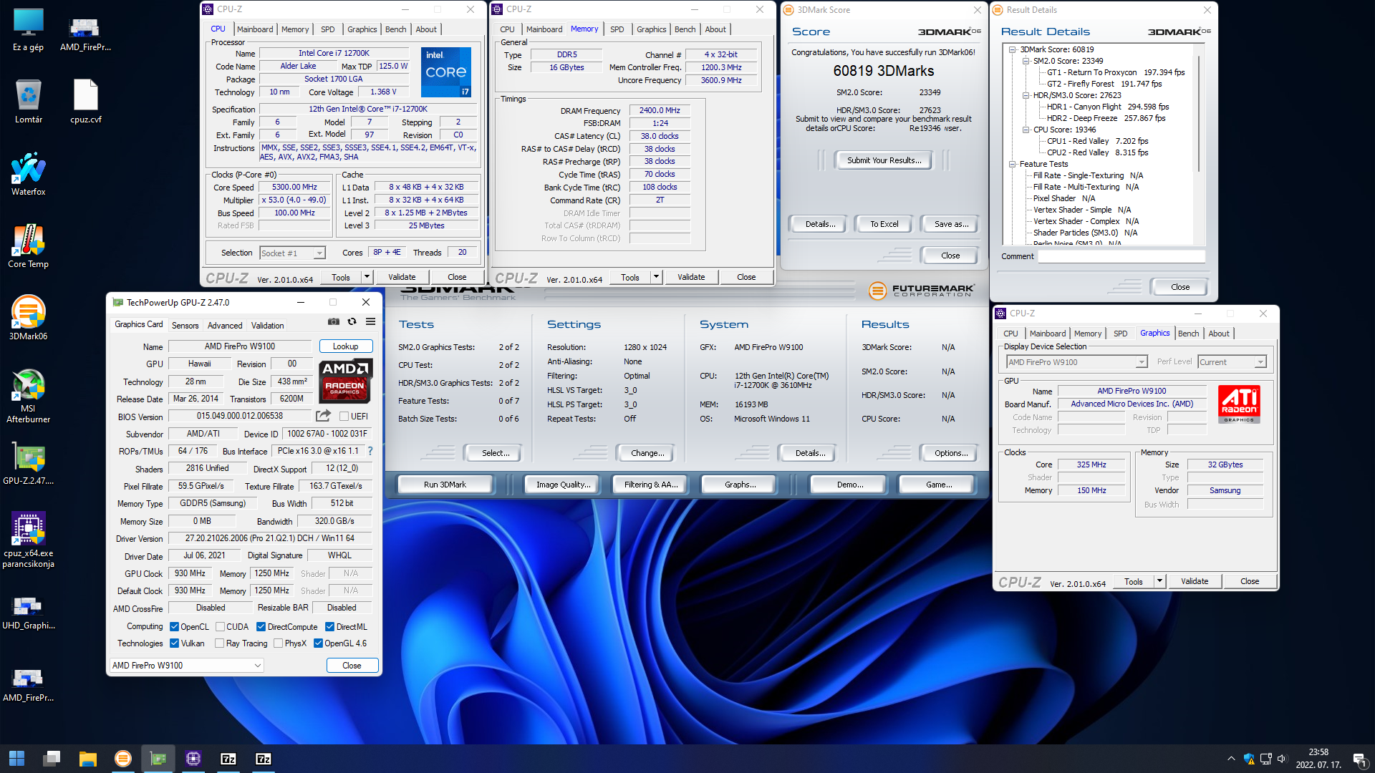The height and width of the screenshot is (773, 1375).
Task: Open Tools dropdown arrow in CPU-Z CPU window
Action: [367, 277]
